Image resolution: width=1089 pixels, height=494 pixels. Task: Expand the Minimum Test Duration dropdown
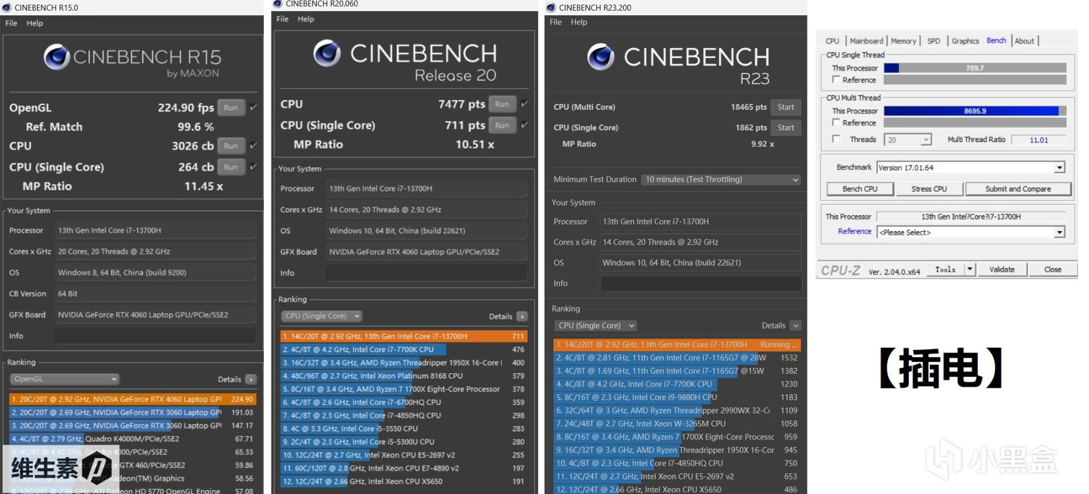click(721, 180)
